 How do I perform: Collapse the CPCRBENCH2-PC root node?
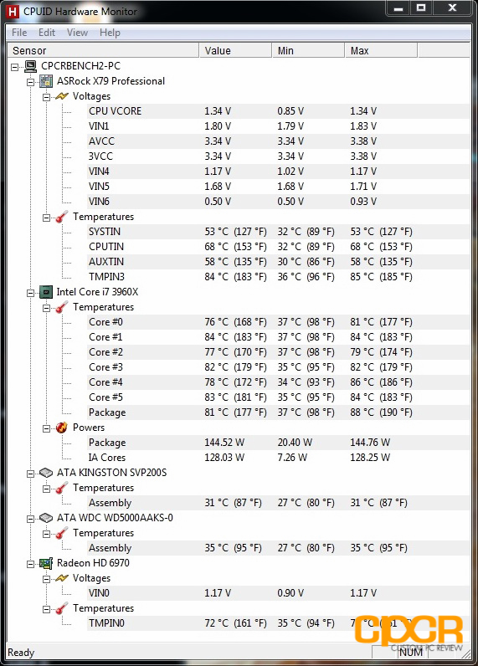15,67
